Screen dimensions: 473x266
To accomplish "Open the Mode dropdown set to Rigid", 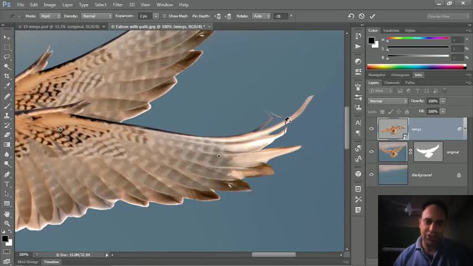I will pyautogui.click(x=50, y=16).
